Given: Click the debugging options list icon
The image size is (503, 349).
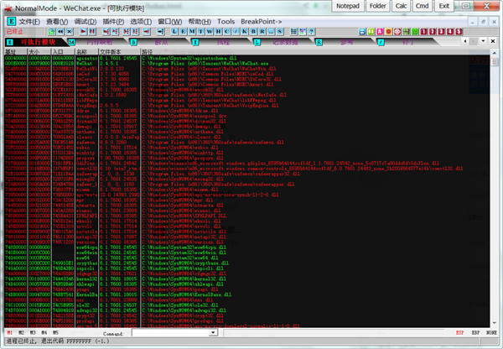Looking at the screenshot, I should tap(293, 32).
